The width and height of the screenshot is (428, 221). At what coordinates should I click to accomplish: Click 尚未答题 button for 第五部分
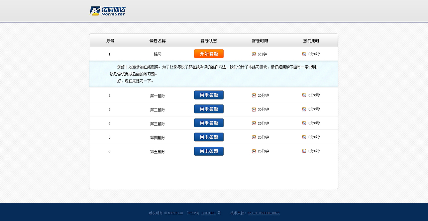pyautogui.click(x=209, y=151)
